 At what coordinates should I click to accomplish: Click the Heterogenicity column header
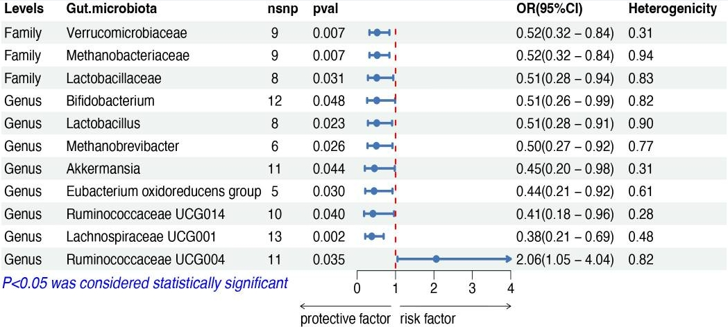pos(672,10)
